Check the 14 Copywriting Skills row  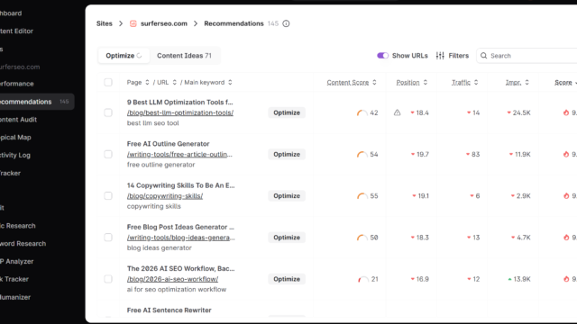tap(108, 196)
